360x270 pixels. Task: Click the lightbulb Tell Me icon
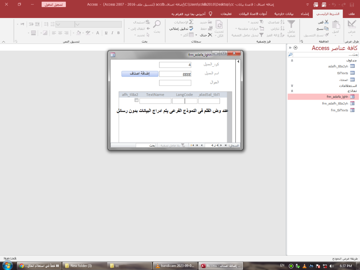[210, 14]
